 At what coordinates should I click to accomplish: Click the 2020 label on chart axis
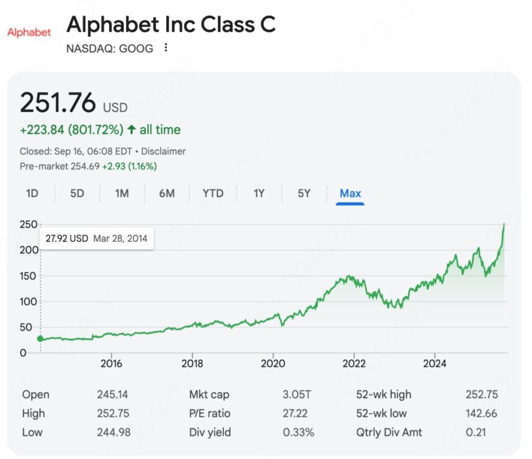pyautogui.click(x=273, y=363)
